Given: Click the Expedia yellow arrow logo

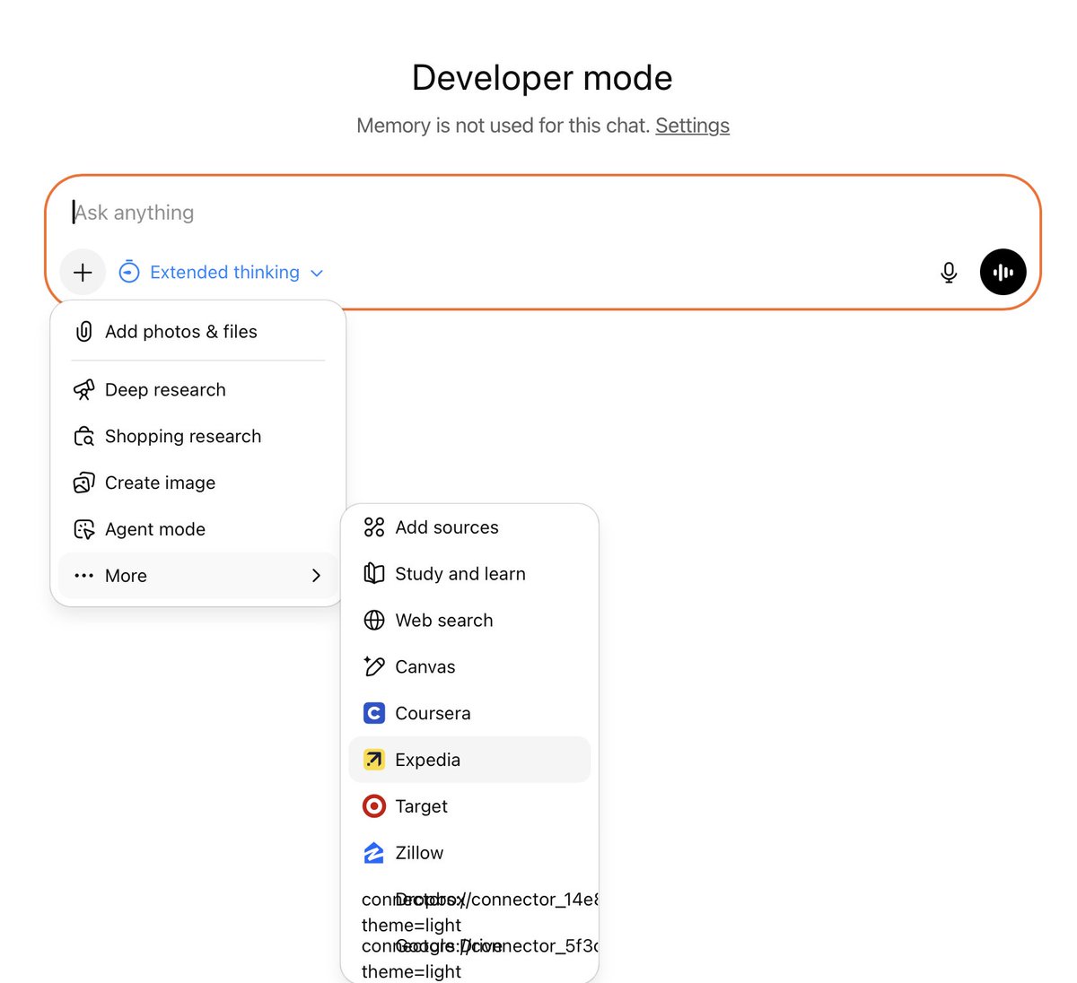Looking at the screenshot, I should click(x=374, y=760).
